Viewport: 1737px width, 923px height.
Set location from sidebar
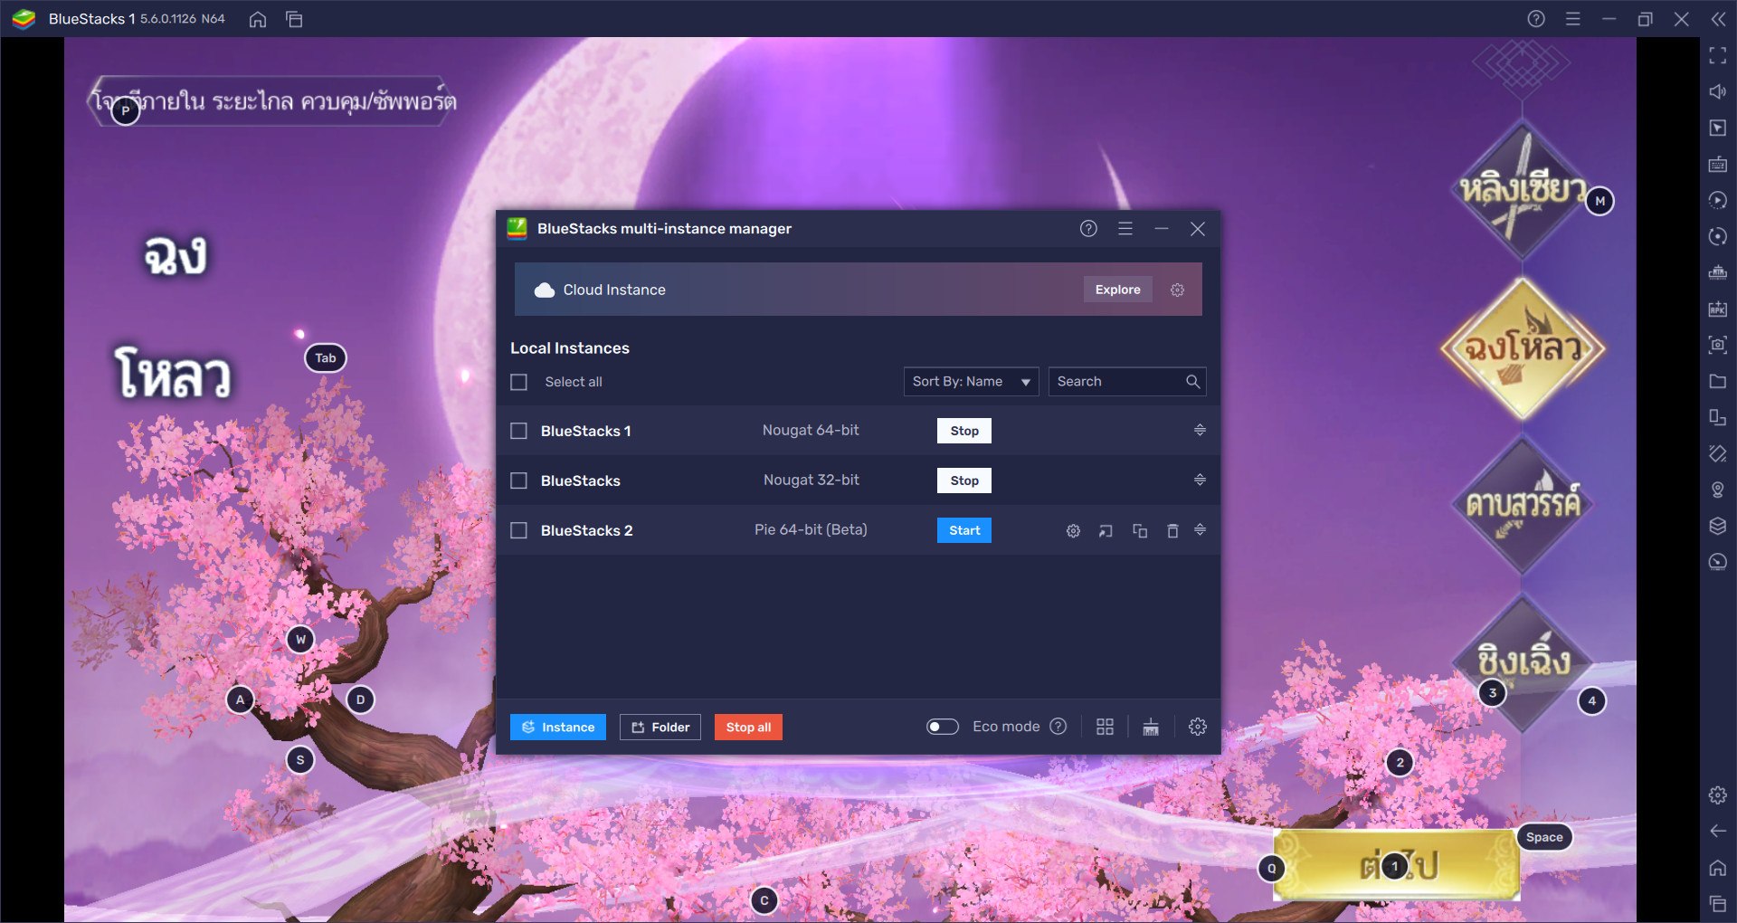pos(1718,490)
